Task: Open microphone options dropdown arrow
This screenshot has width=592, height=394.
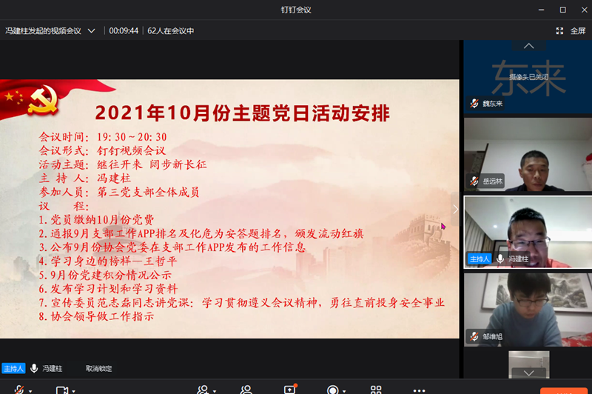Action: 30,390
